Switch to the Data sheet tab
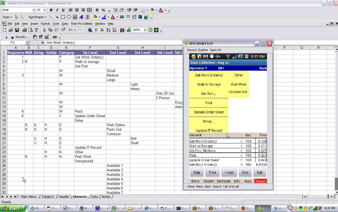This screenshot has height=212, width=338. tap(94, 197)
